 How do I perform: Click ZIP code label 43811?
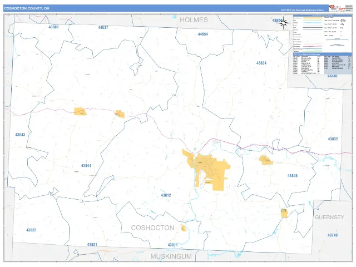pyautogui.click(x=173, y=245)
